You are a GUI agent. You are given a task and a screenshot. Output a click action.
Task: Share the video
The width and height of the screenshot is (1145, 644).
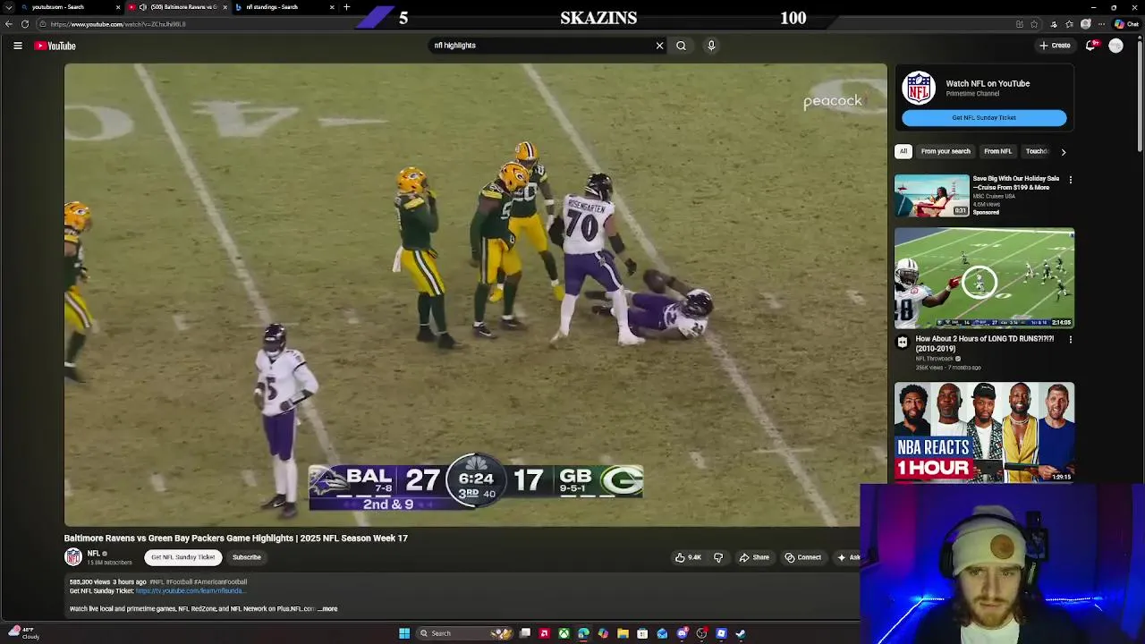click(754, 557)
